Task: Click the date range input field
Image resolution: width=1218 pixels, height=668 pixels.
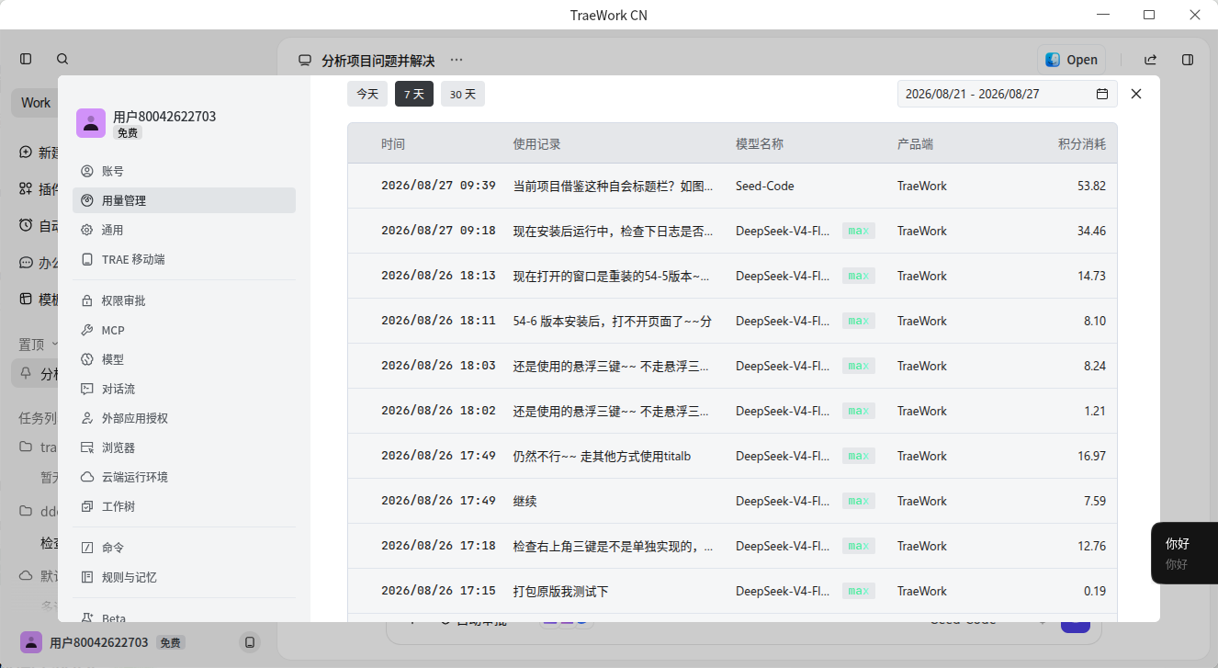Action: (x=1008, y=94)
